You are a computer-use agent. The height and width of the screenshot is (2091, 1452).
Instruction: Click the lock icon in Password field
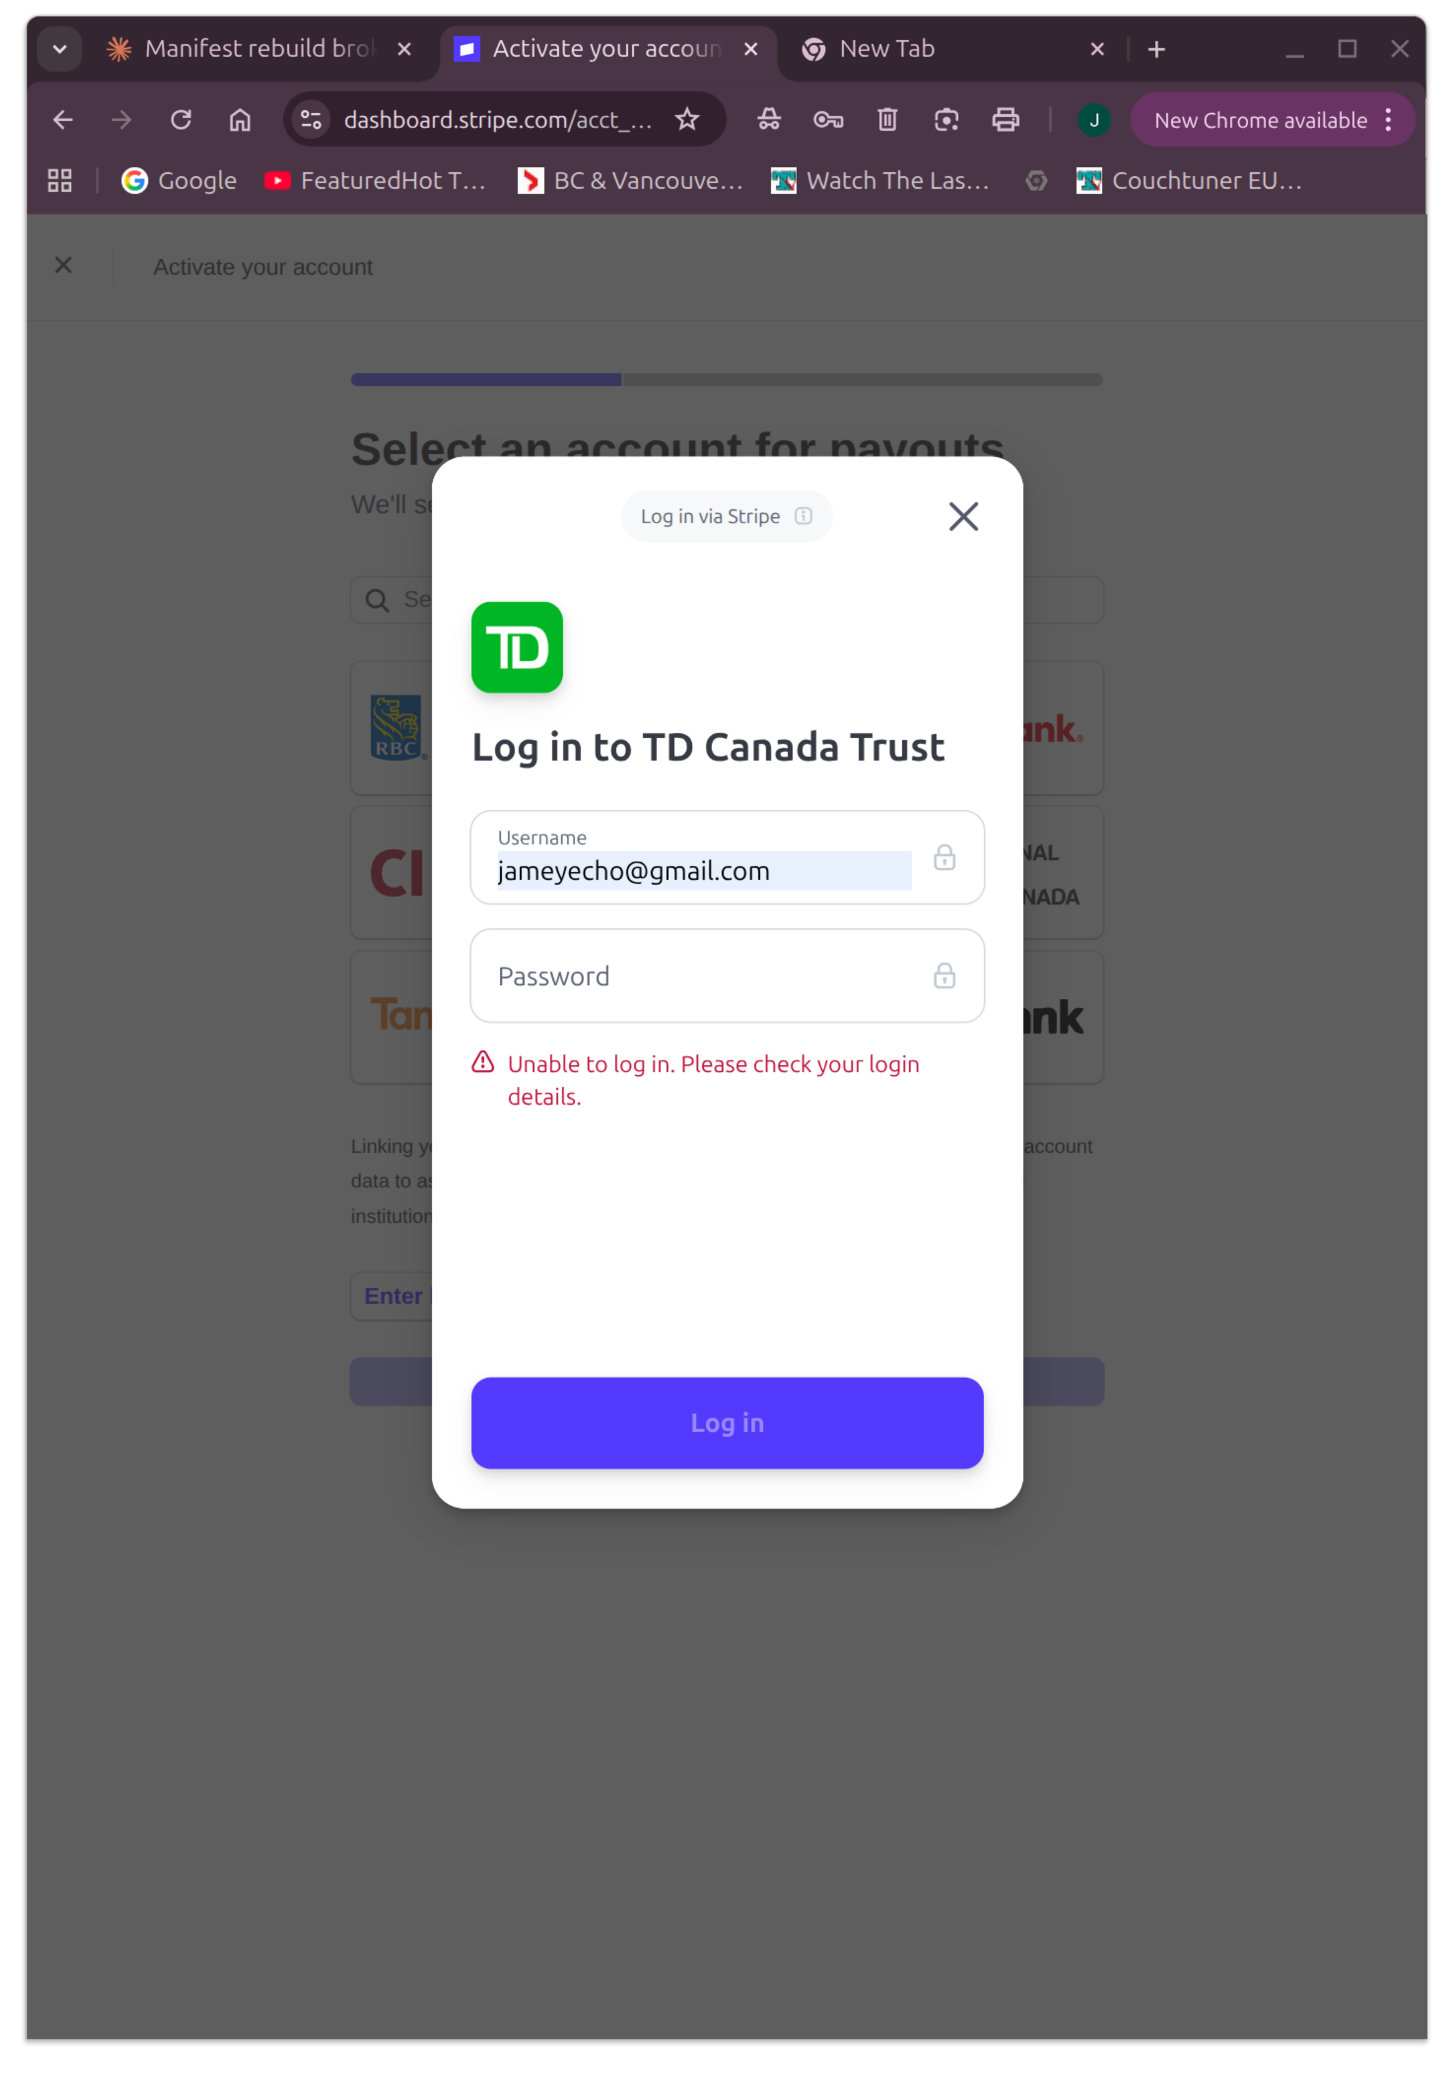click(x=943, y=975)
